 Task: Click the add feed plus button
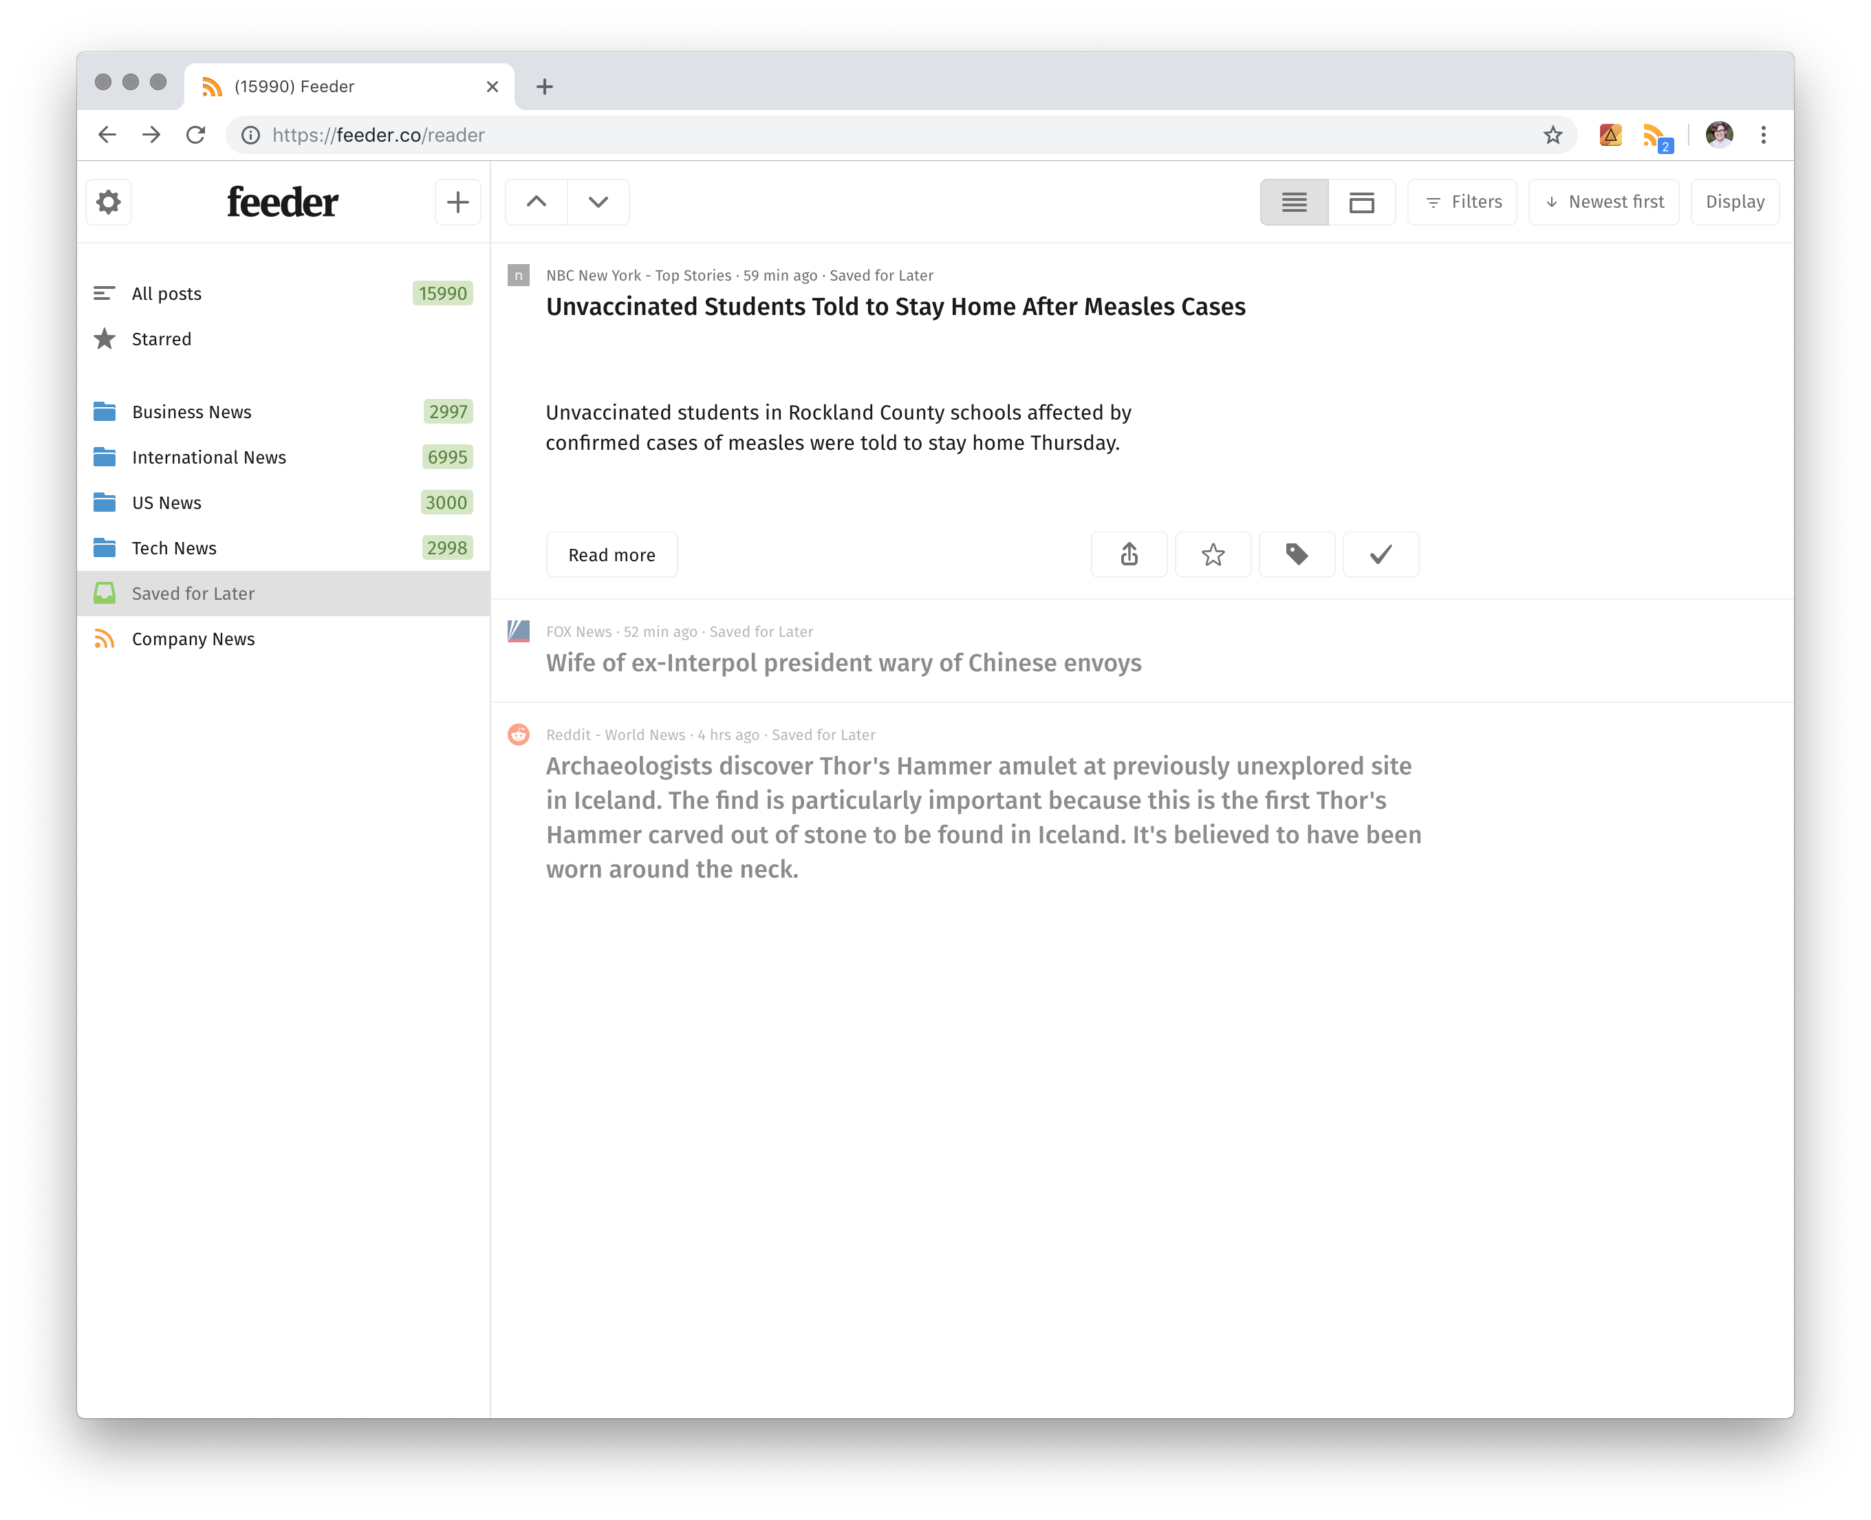click(457, 202)
